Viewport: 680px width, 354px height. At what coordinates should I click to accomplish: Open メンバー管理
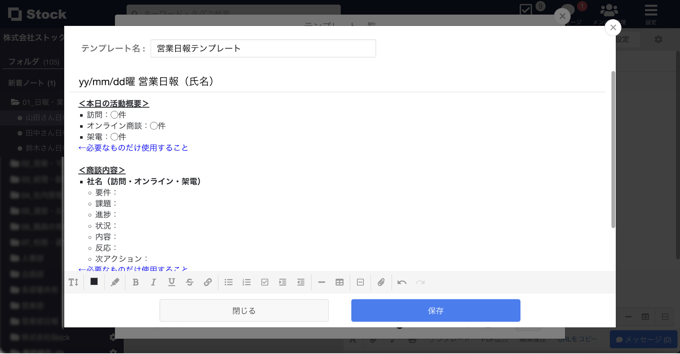click(609, 13)
